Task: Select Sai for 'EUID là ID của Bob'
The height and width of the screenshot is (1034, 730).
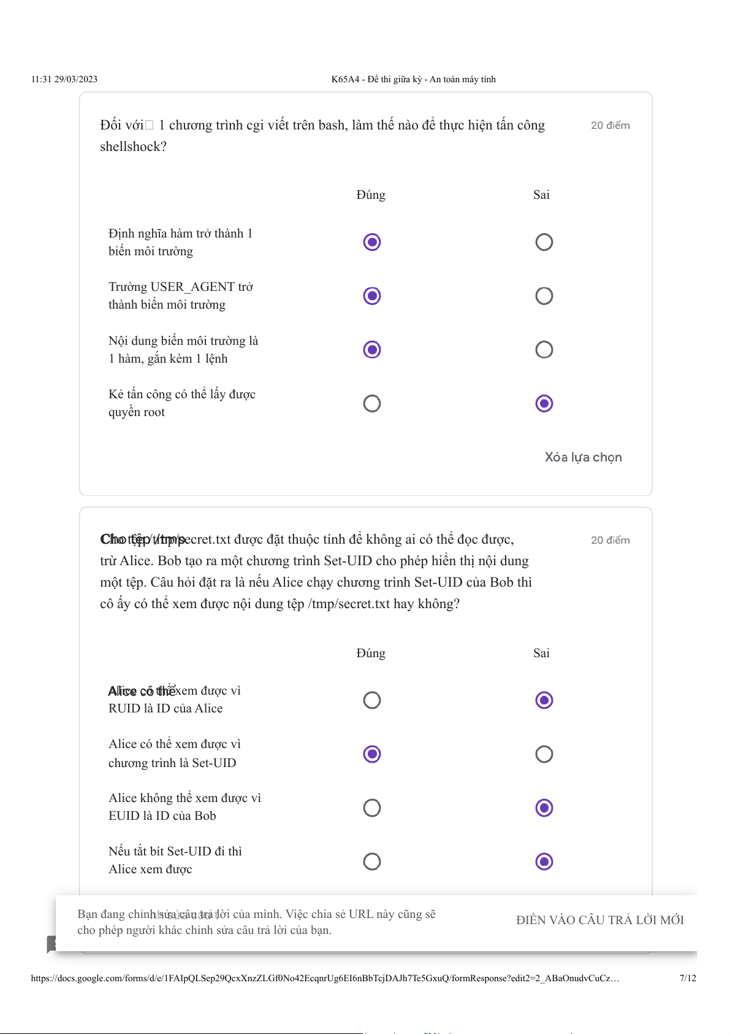Action: click(x=544, y=808)
